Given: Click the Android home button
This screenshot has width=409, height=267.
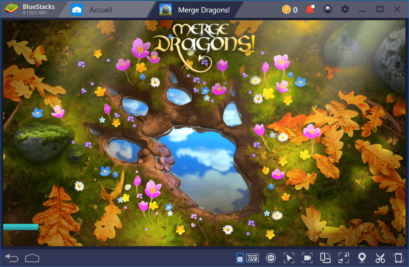Looking at the screenshot, I should pos(32,258).
